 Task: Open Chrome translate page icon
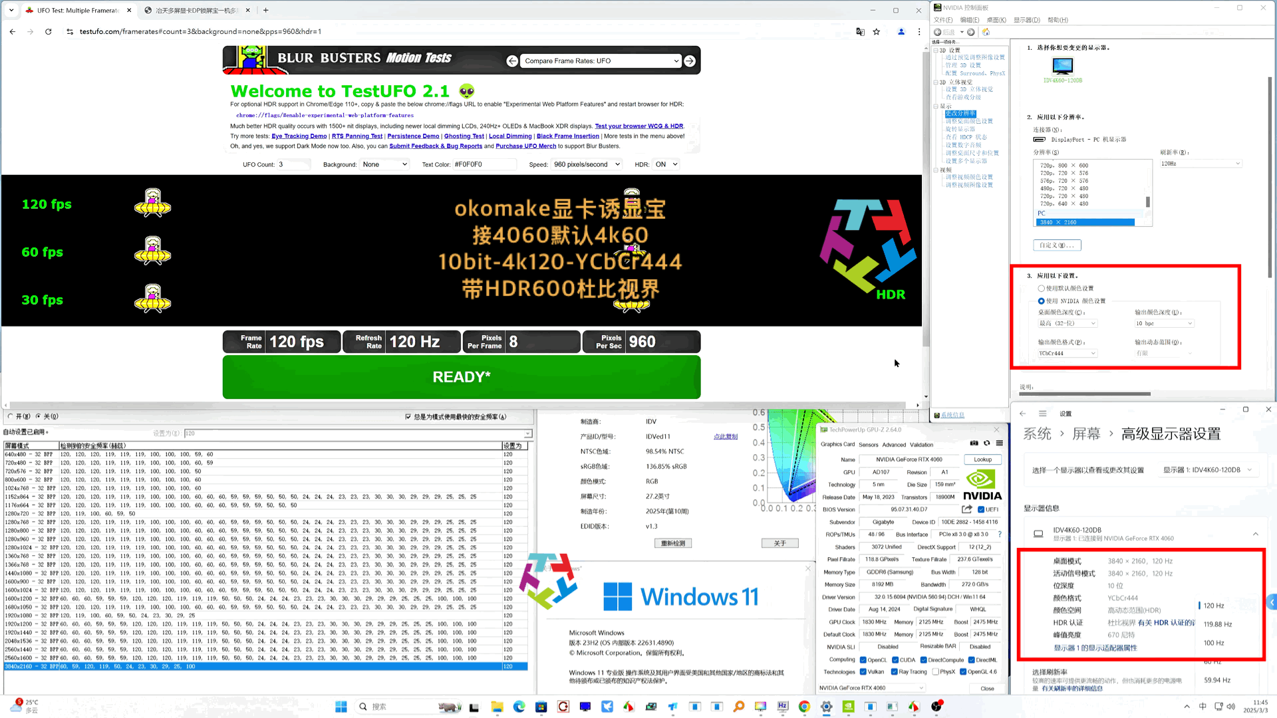pyautogui.click(x=860, y=31)
